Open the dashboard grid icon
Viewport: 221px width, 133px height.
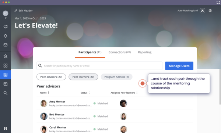click(6, 65)
